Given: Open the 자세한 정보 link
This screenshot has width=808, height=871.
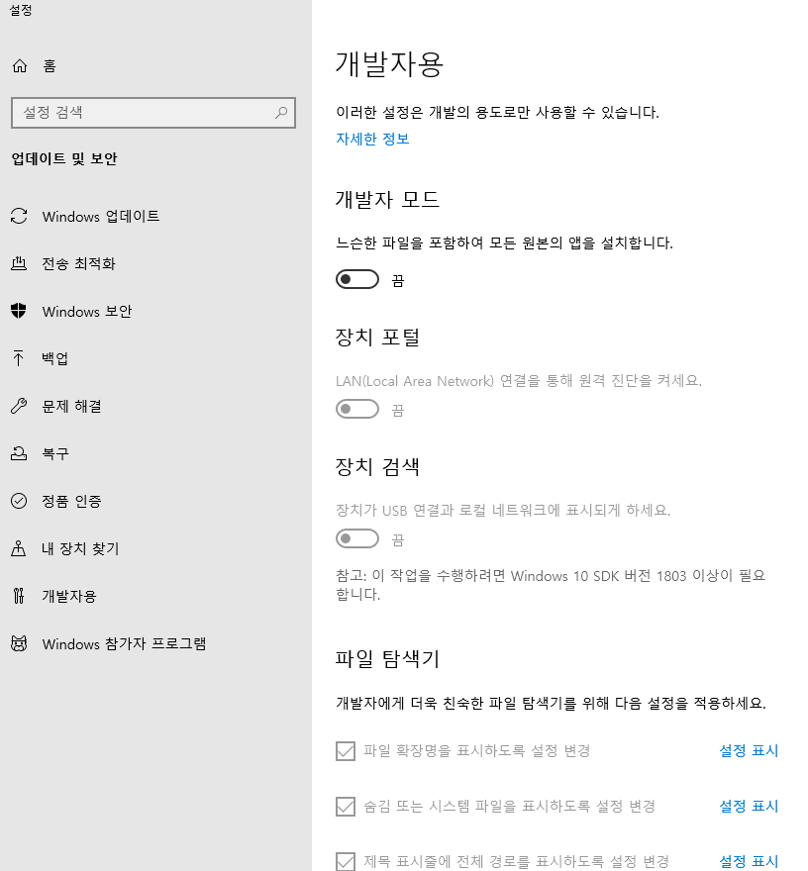Looking at the screenshot, I should pos(372,139).
